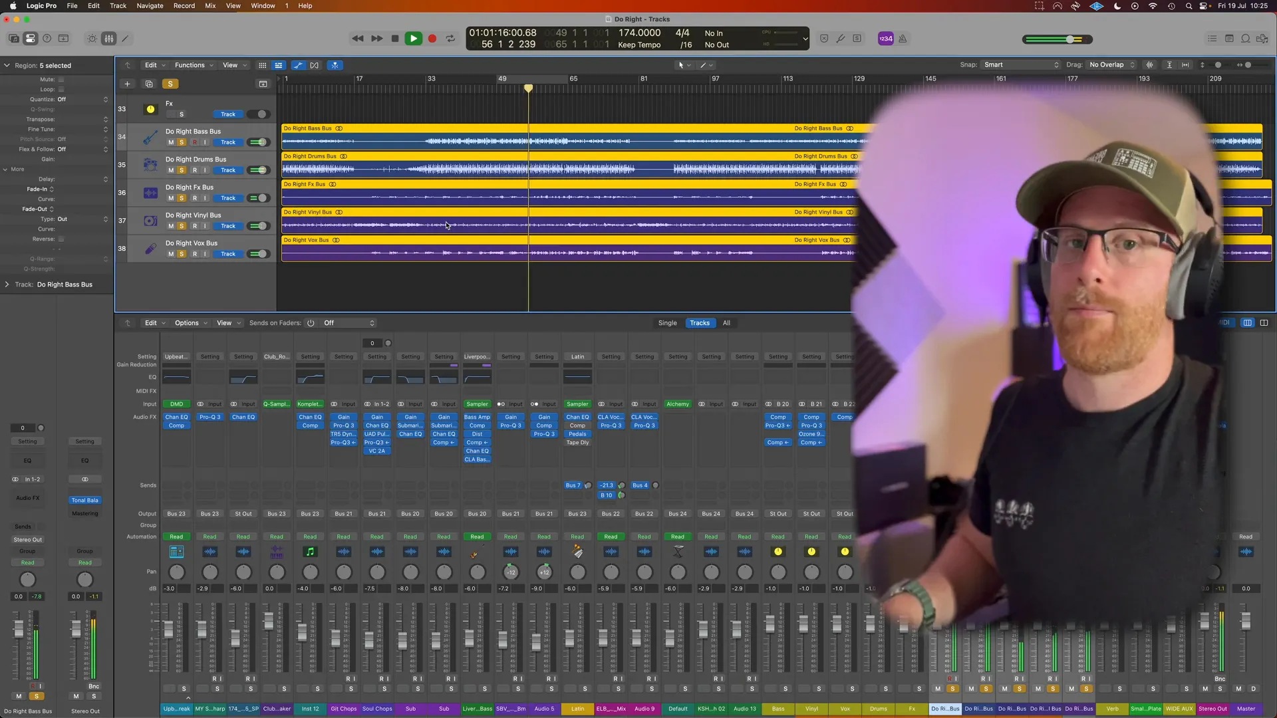Check the region Loop checkbox

click(x=61, y=89)
